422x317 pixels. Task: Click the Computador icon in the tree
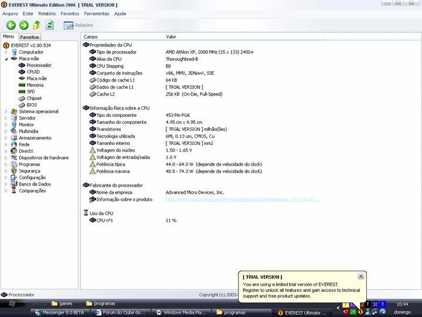(x=14, y=52)
